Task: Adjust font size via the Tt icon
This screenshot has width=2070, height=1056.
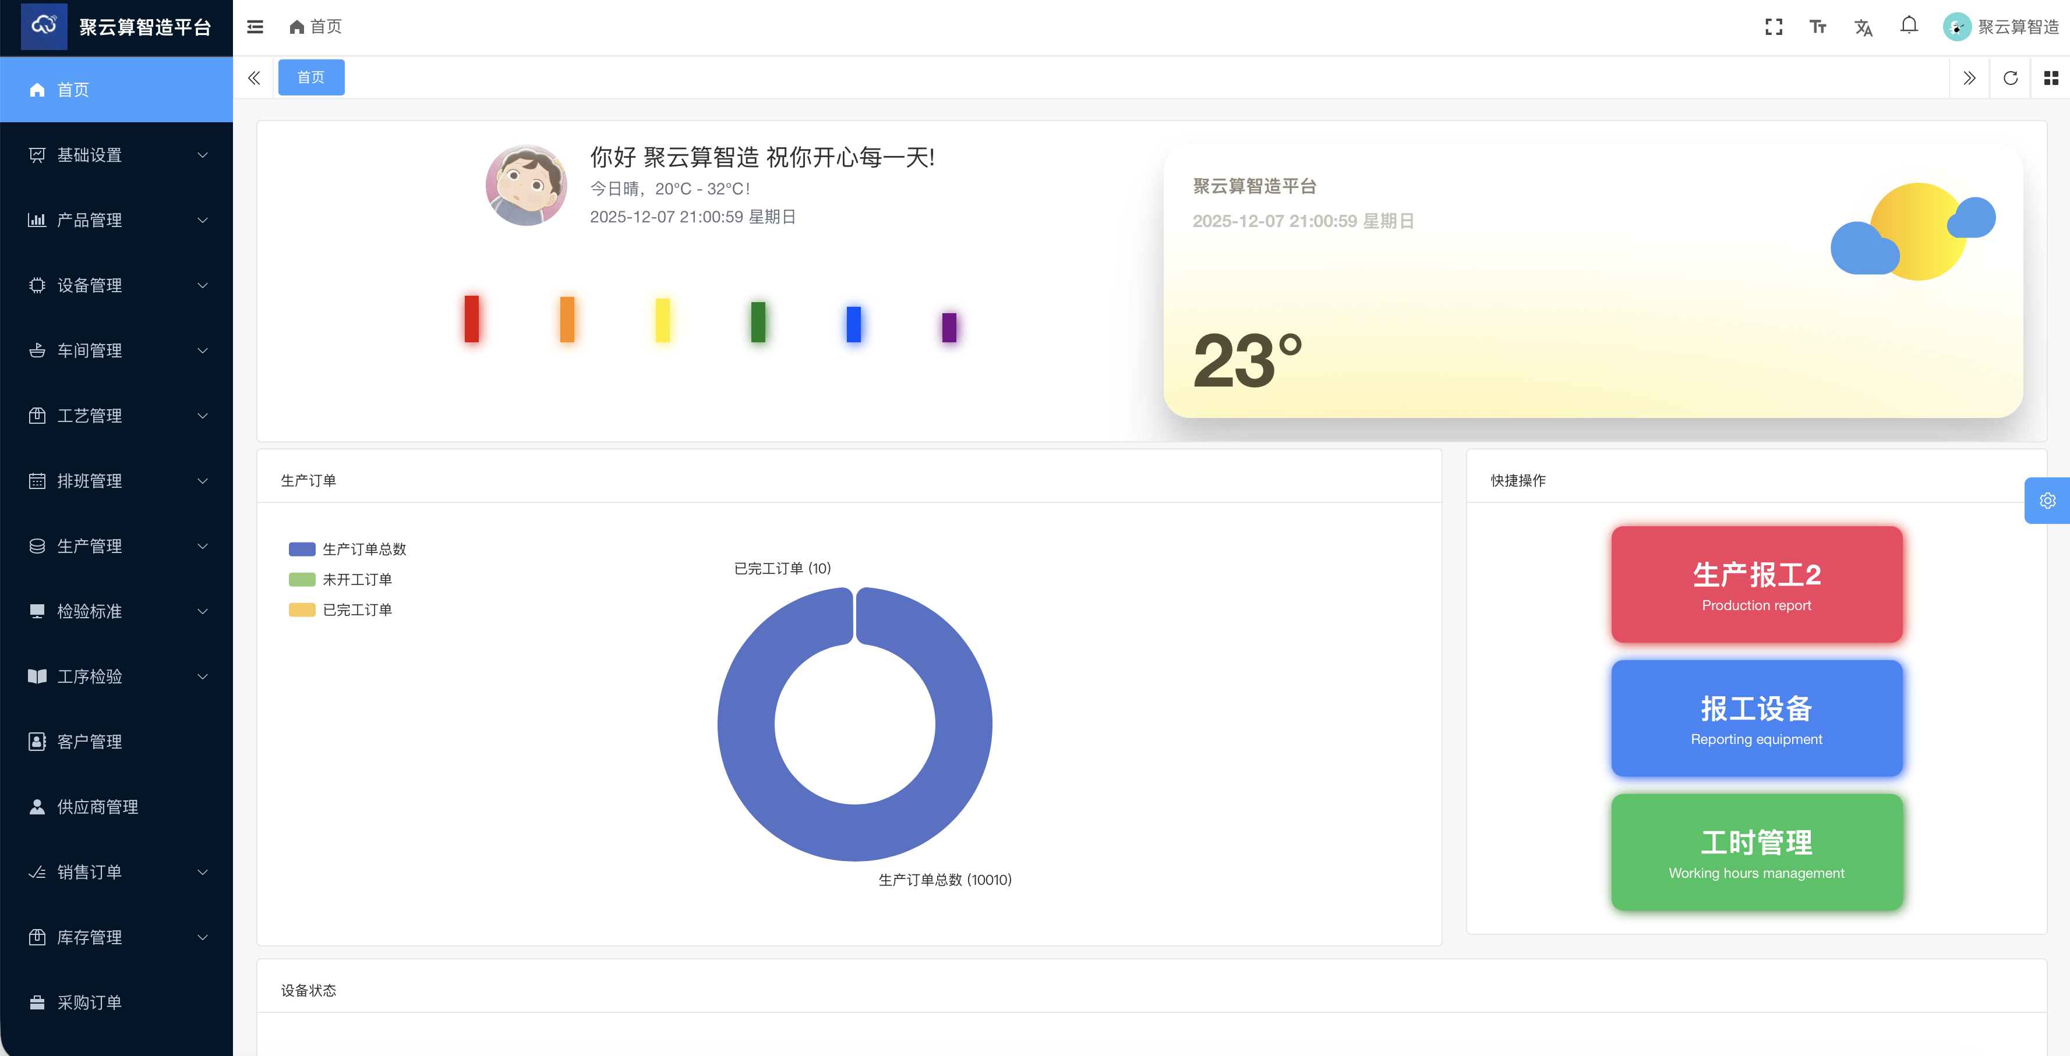Action: (1818, 27)
